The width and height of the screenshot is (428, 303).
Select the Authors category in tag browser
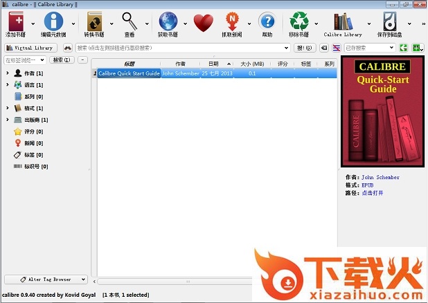pyautogui.click(x=28, y=73)
